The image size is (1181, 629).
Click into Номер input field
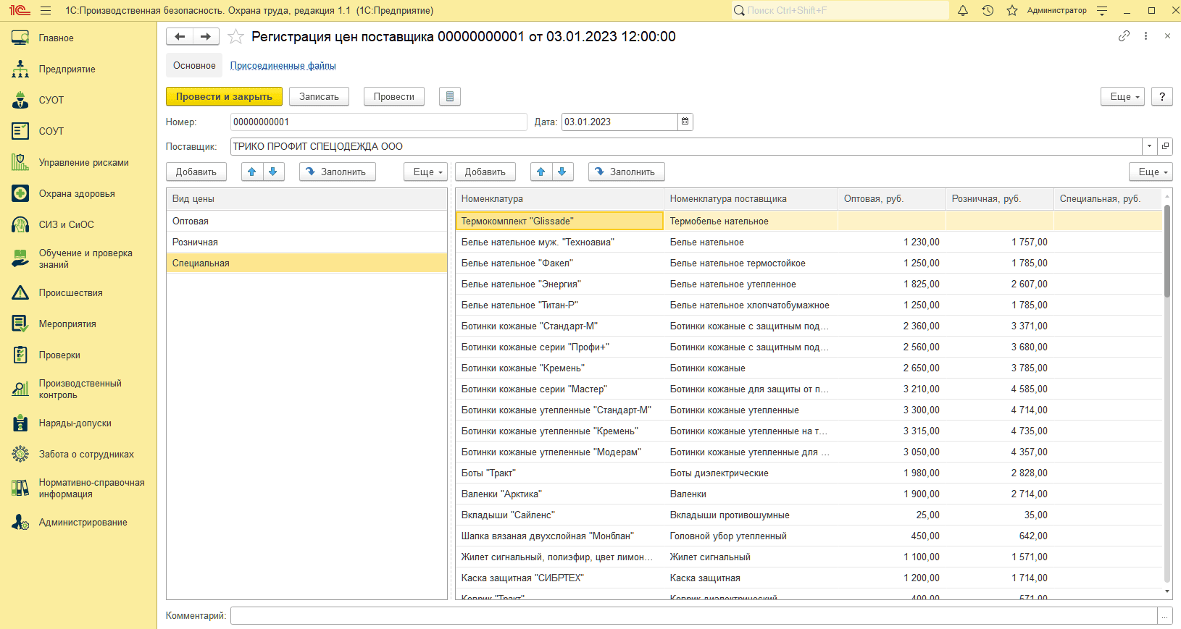pyautogui.click(x=378, y=122)
